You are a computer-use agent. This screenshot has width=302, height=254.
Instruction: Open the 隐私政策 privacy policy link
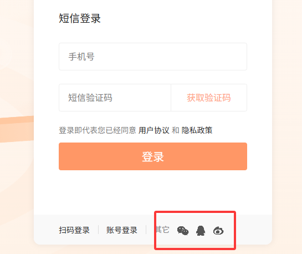coord(197,130)
